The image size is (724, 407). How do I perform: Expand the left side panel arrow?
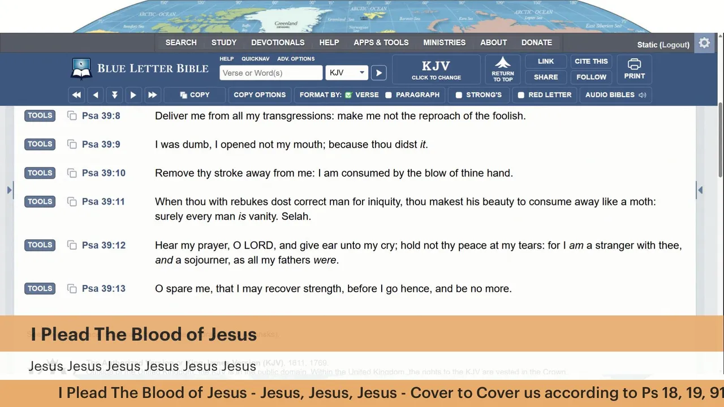click(x=9, y=190)
